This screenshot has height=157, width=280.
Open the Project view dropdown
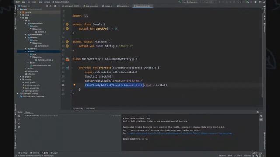(24, 6)
